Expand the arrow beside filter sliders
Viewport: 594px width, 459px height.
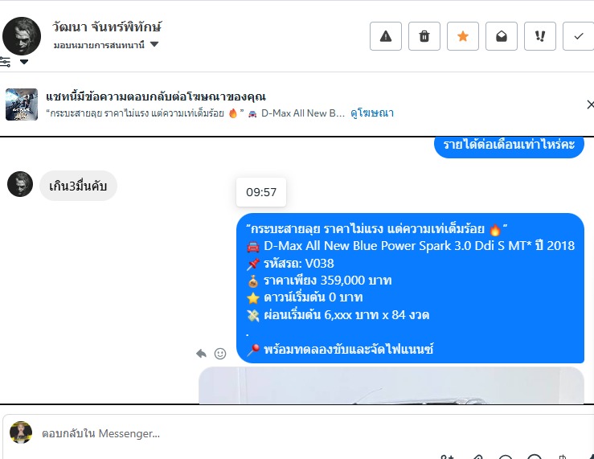click(24, 62)
